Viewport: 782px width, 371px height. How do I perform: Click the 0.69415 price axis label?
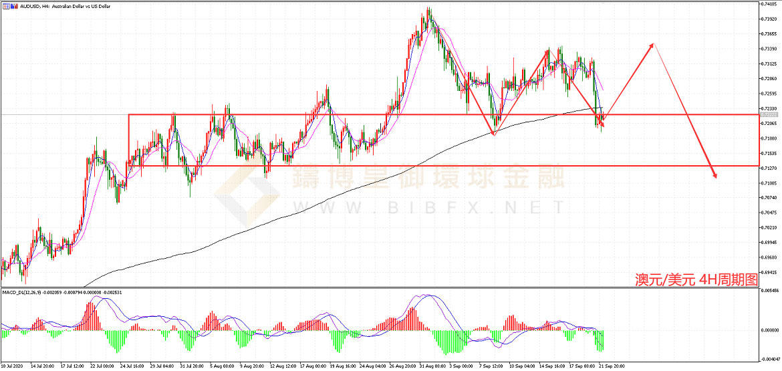point(768,272)
